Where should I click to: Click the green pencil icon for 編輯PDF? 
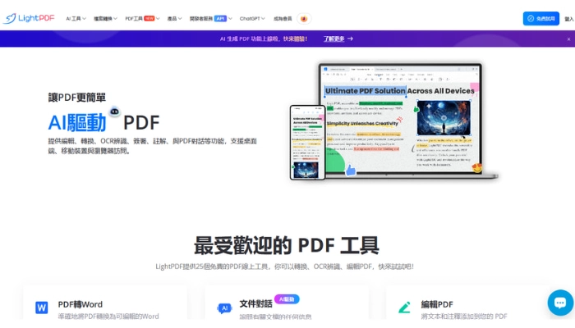[405, 307]
